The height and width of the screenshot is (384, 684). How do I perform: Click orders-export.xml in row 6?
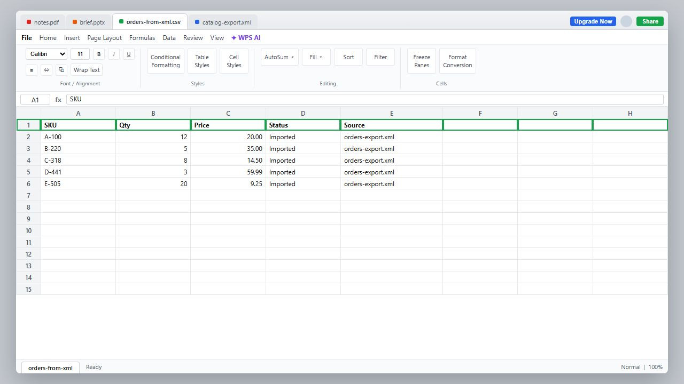392,184
